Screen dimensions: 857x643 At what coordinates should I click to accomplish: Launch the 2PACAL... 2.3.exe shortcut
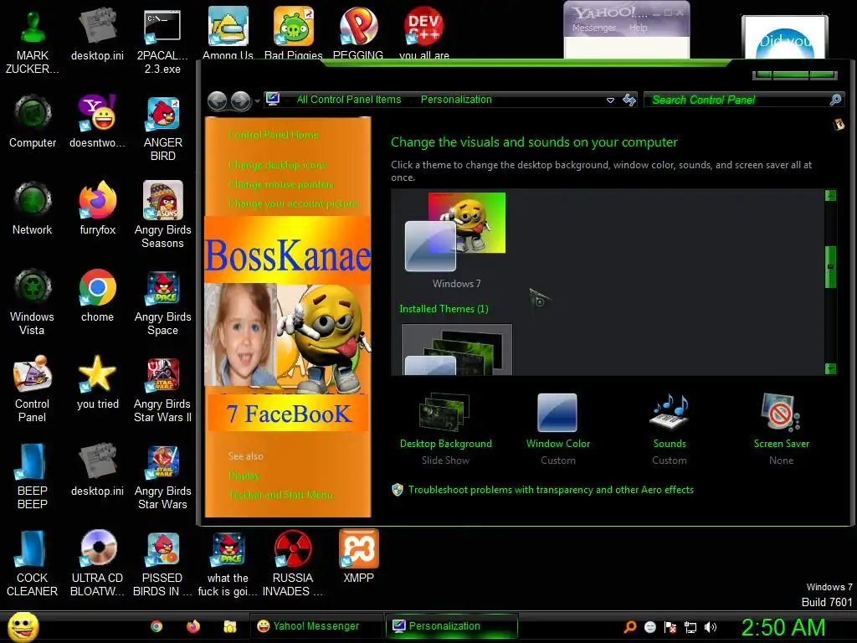coord(162,41)
